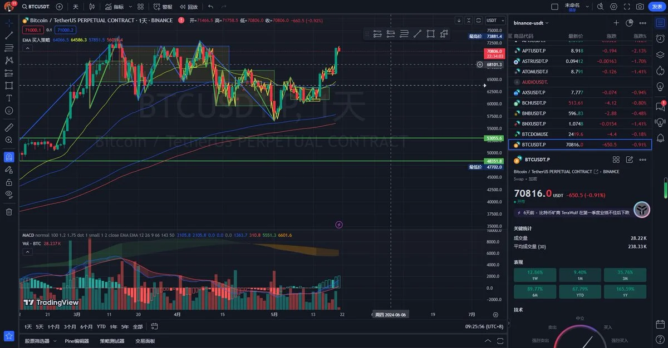This screenshot has width=668, height=348.
Task: Open the layout selection square icon
Action: pos(554,7)
